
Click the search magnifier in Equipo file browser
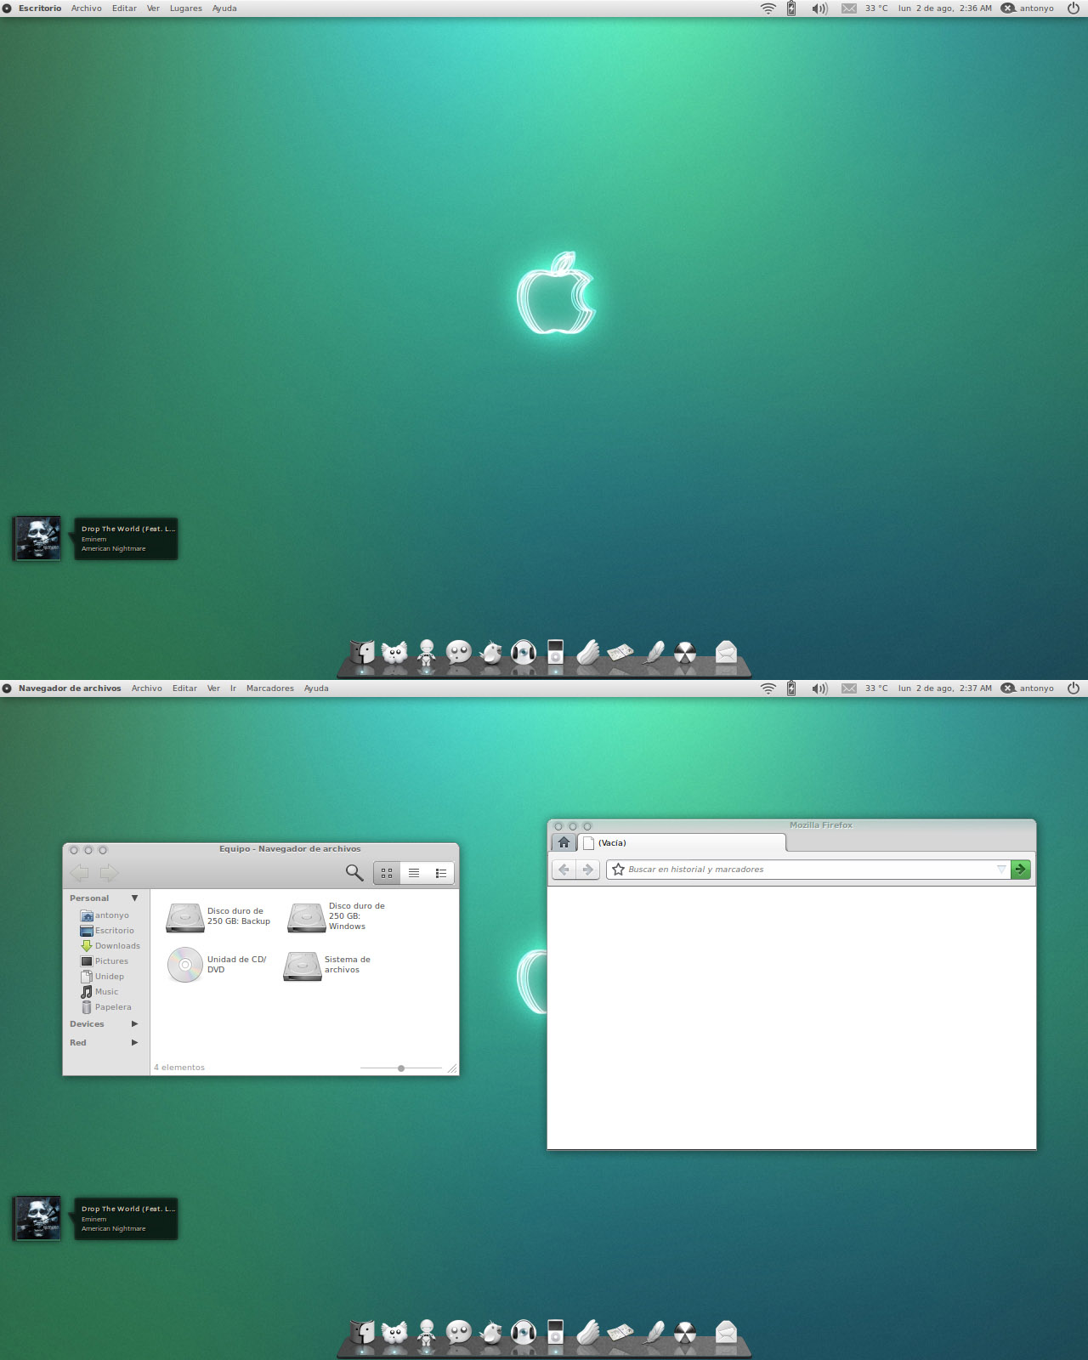(354, 872)
